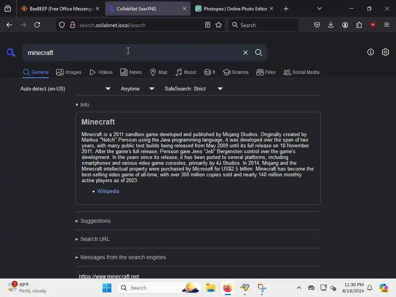Open the Firefox hamburger menu
Image resolution: width=396 pixels, height=297 pixels.
387,25
